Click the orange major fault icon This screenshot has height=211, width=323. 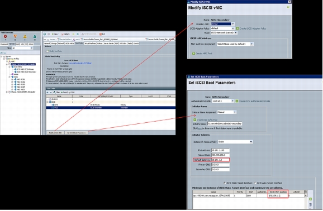pyautogui.click(x=15, y=36)
